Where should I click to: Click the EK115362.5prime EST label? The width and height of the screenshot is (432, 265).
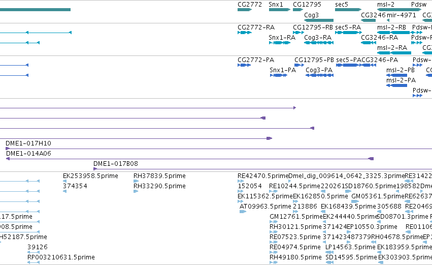(265, 196)
